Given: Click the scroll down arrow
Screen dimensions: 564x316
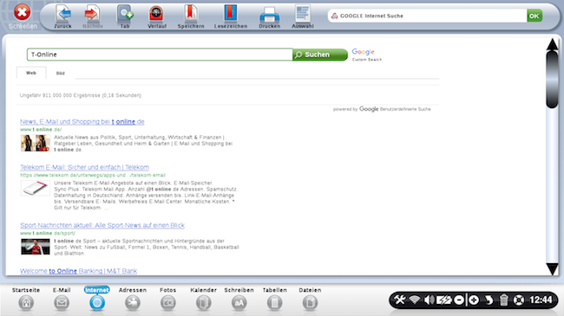Looking at the screenshot, I should tap(552, 268).
